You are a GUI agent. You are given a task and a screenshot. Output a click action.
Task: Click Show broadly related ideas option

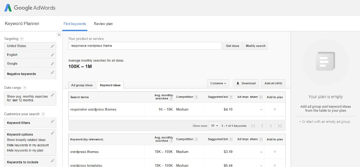tap(26, 140)
